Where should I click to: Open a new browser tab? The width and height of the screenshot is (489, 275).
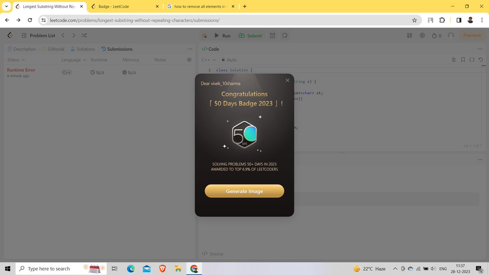pos(244,7)
